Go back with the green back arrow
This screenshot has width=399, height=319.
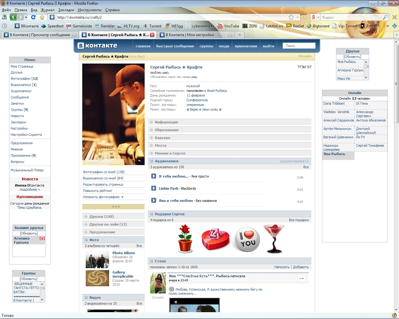(13, 17)
